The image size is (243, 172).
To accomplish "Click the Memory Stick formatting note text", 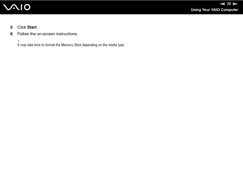I will pos(71,45).
